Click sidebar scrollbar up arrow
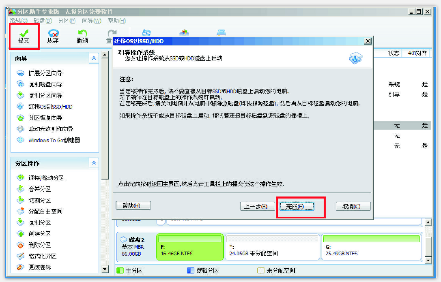Screen dimensions: 441x282 (x=105, y=54)
